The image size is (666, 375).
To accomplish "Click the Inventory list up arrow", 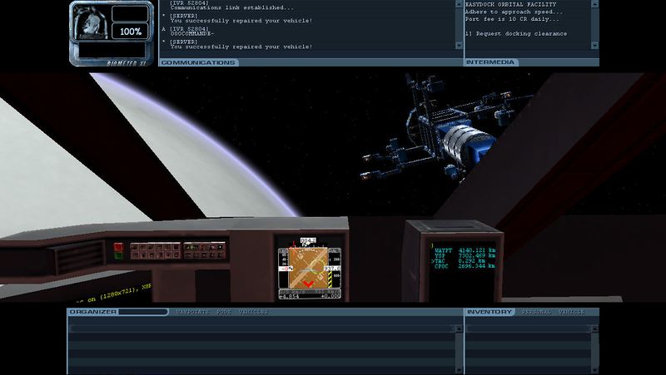I will (x=594, y=328).
